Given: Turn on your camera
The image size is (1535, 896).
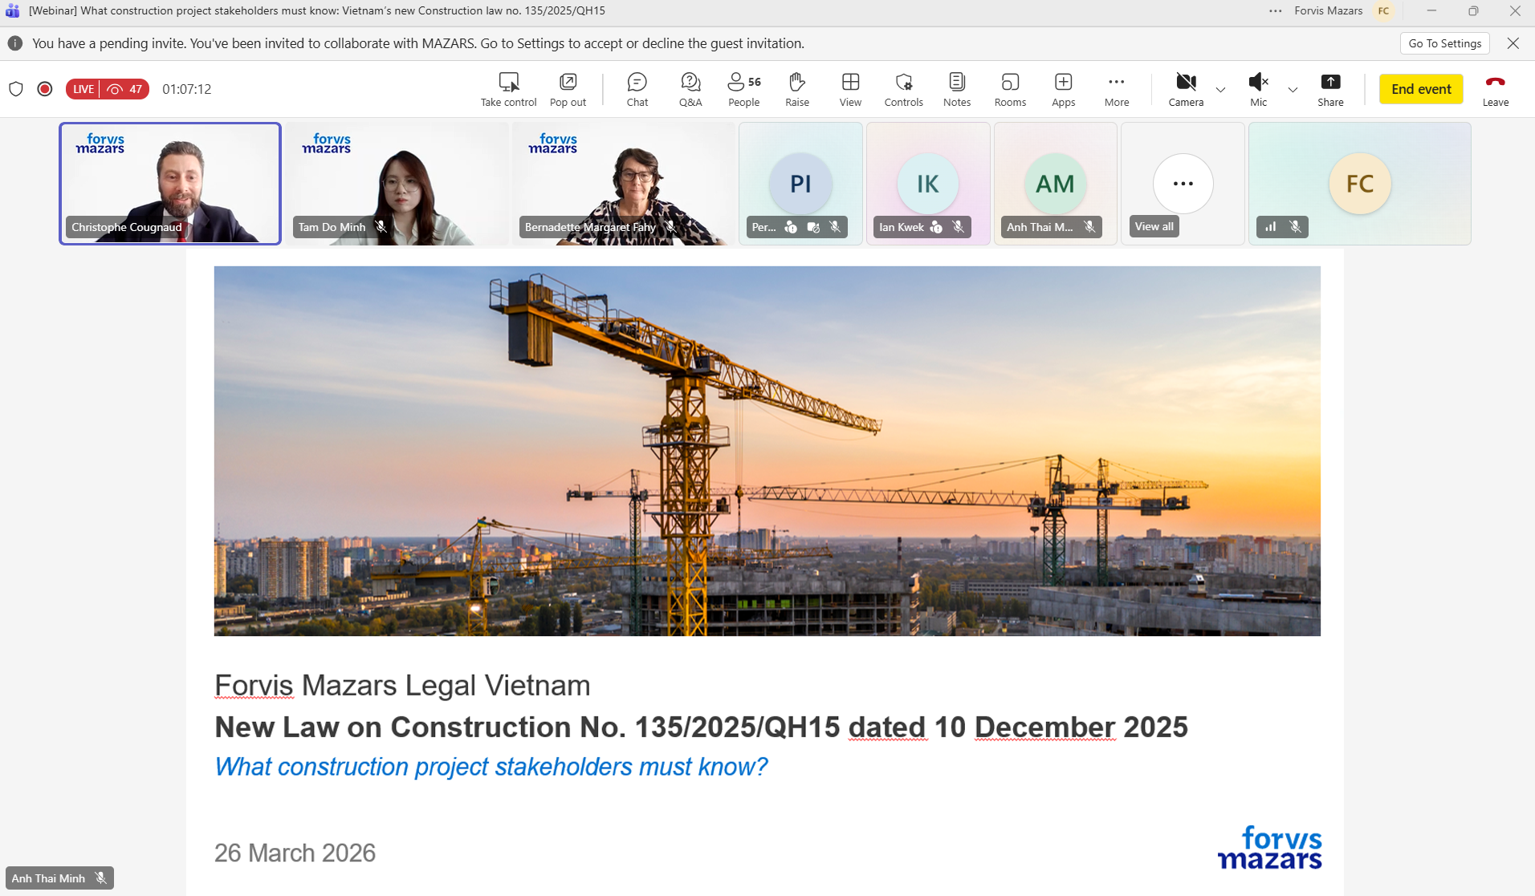Looking at the screenshot, I should coord(1186,88).
